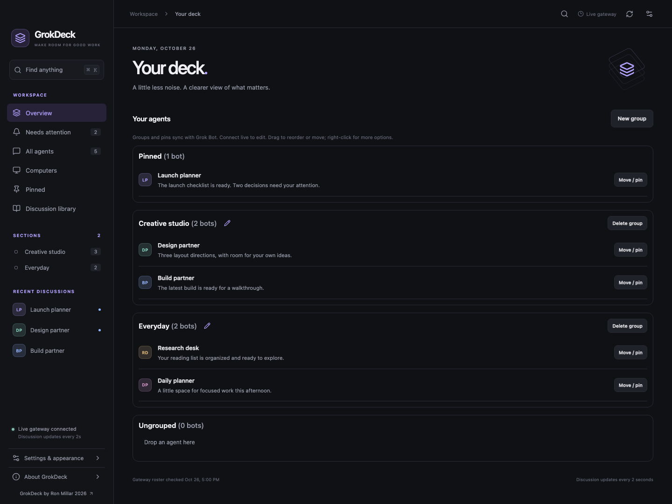Delete the Everyday group
The height and width of the screenshot is (504, 672).
[627, 326]
